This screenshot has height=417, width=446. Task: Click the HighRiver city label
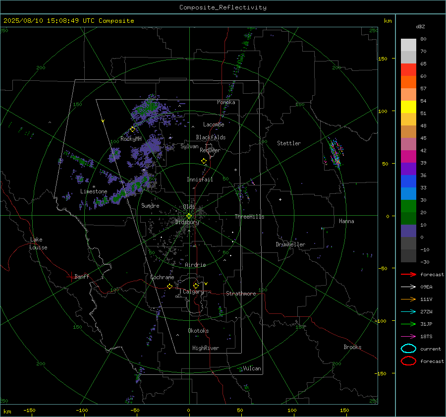206,348
